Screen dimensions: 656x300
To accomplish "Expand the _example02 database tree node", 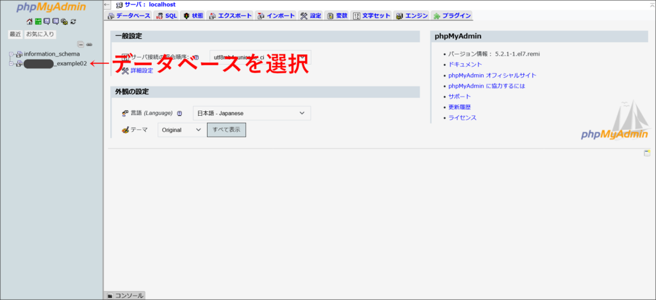I will click(x=12, y=64).
